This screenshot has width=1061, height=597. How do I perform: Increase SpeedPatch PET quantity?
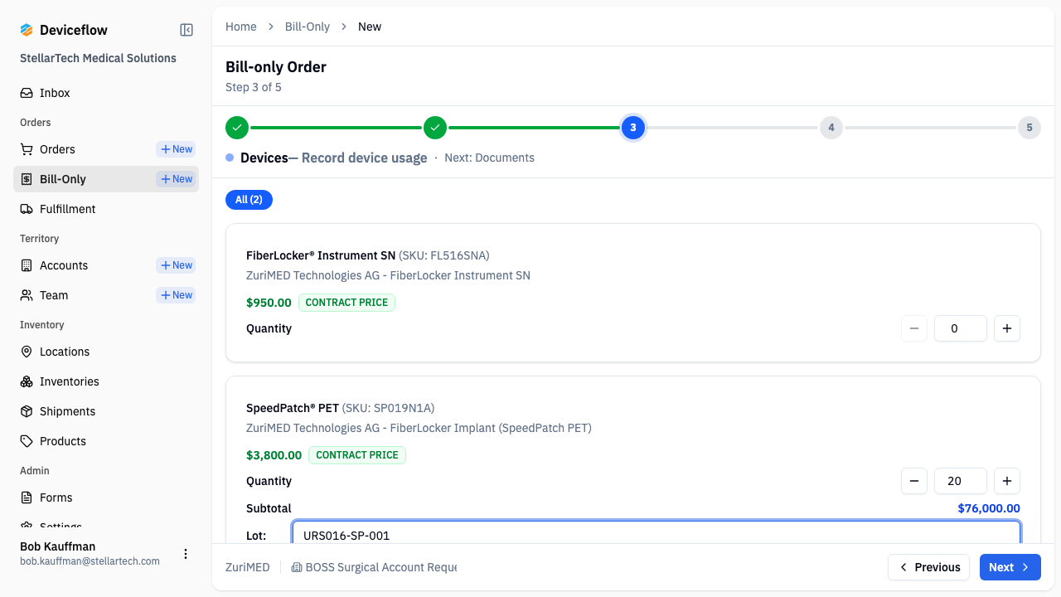point(1007,481)
